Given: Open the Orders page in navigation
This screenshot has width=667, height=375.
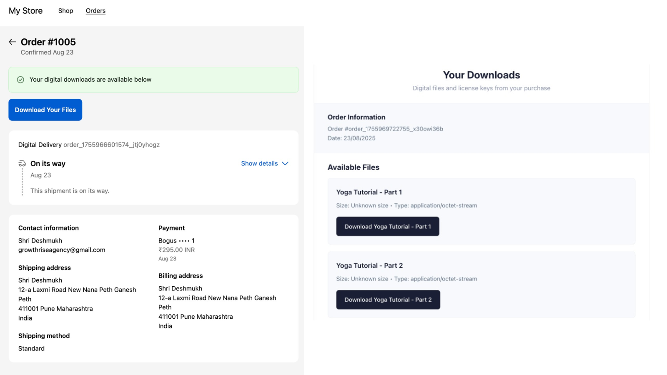Looking at the screenshot, I should click(95, 11).
